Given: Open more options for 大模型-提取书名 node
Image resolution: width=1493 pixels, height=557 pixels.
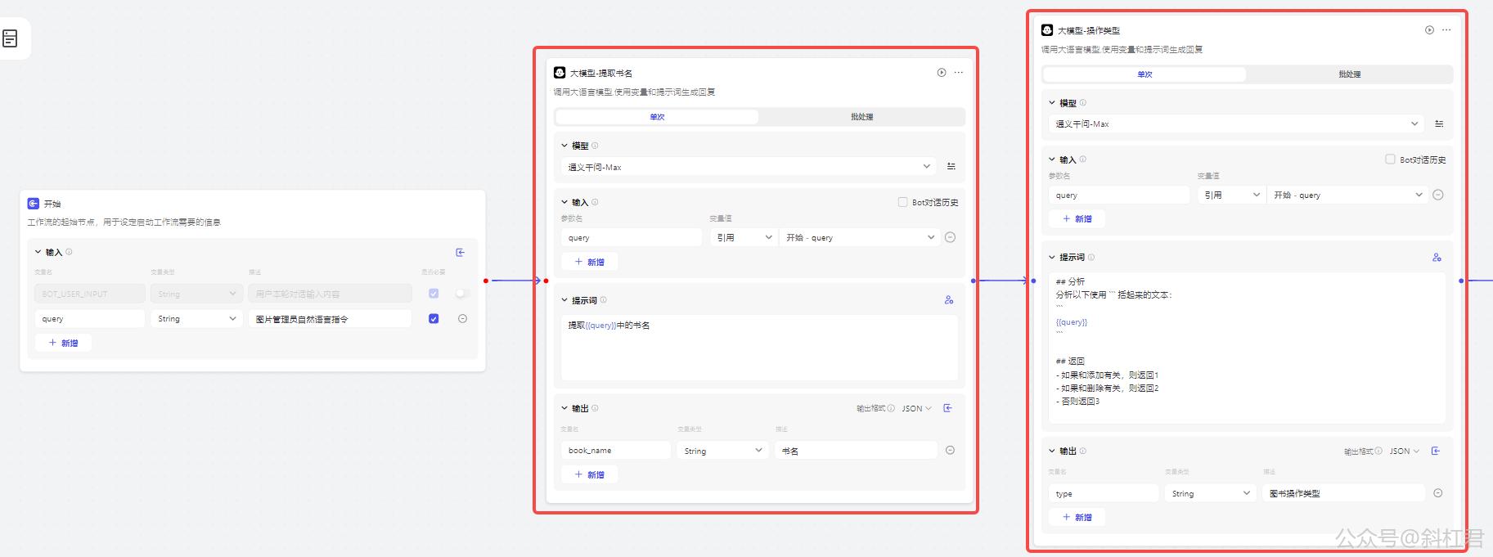Looking at the screenshot, I should coord(959,73).
